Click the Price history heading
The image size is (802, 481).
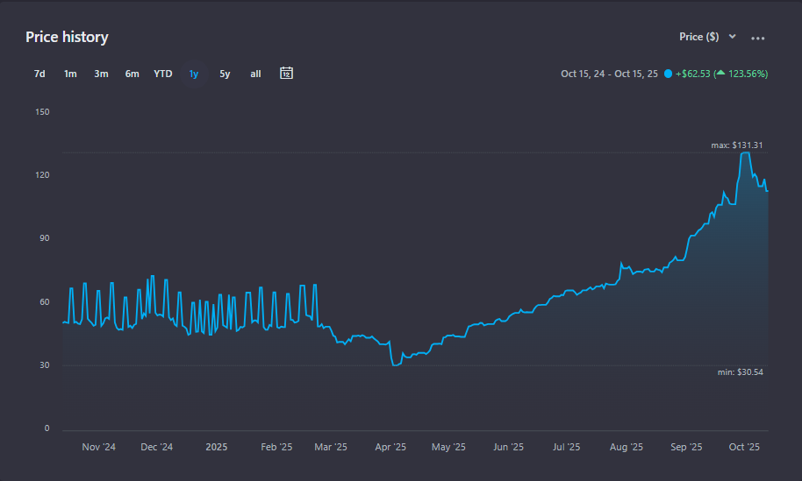click(67, 37)
